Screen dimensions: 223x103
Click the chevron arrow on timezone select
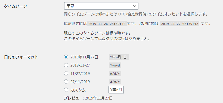coord(134,6)
